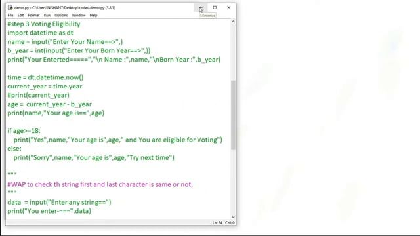Click the 'else:' line
The width and height of the screenshot is (420, 236).
tap(14, 149)
